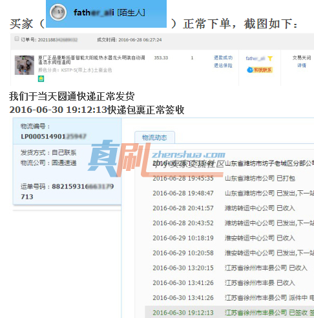Open the water heater product thumbnail
This screenshot has height=318, width=314.
click(x=25, y=65)
